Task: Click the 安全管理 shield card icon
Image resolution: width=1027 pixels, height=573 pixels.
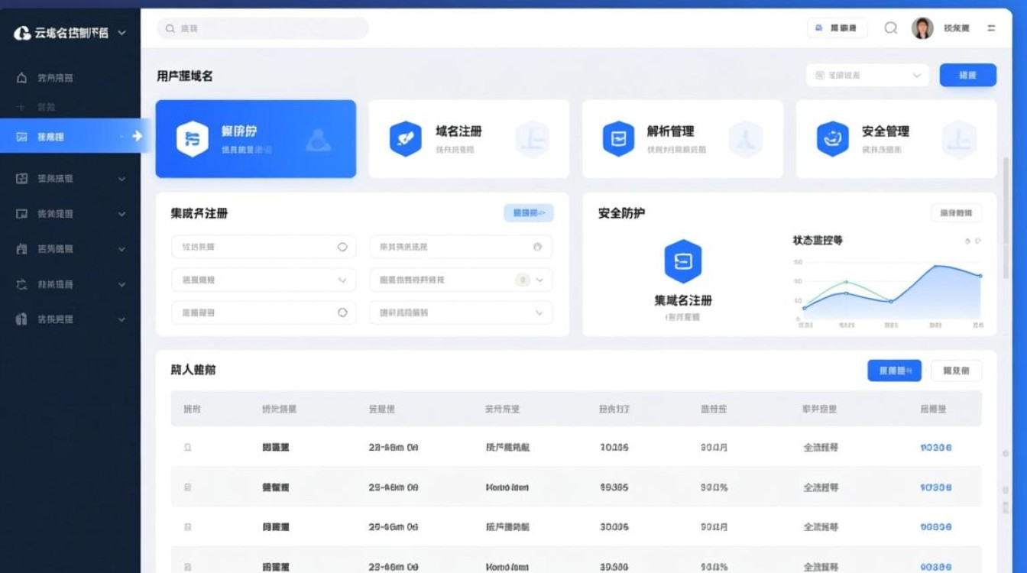Action: 832,138
